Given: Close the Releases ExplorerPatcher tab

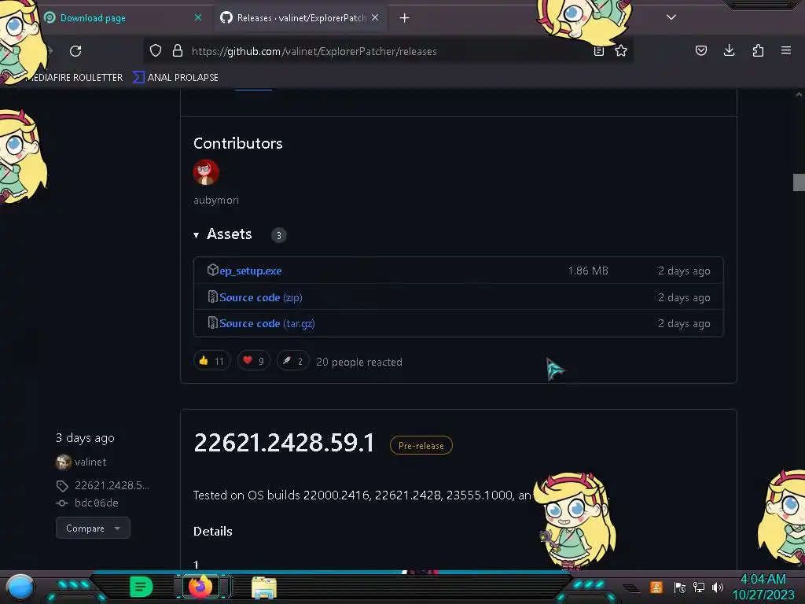Looking at the screenshot, I should pyautogui.click(x=375, y=18).
